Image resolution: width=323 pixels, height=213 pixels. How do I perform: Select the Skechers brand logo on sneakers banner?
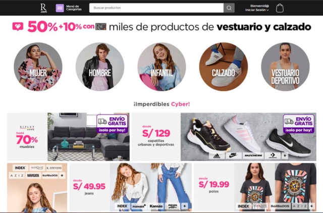(253, 155)
